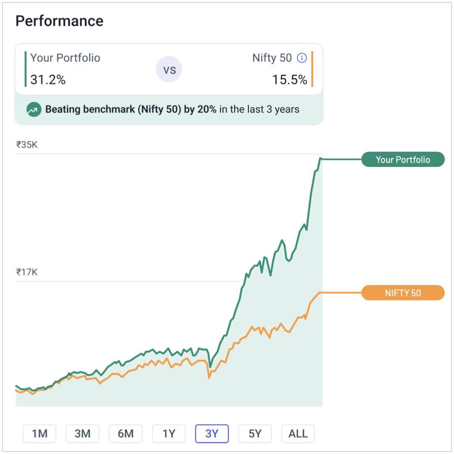Select the 3M time range
Viewport: 454px width, 454px height.
point(83,433)
